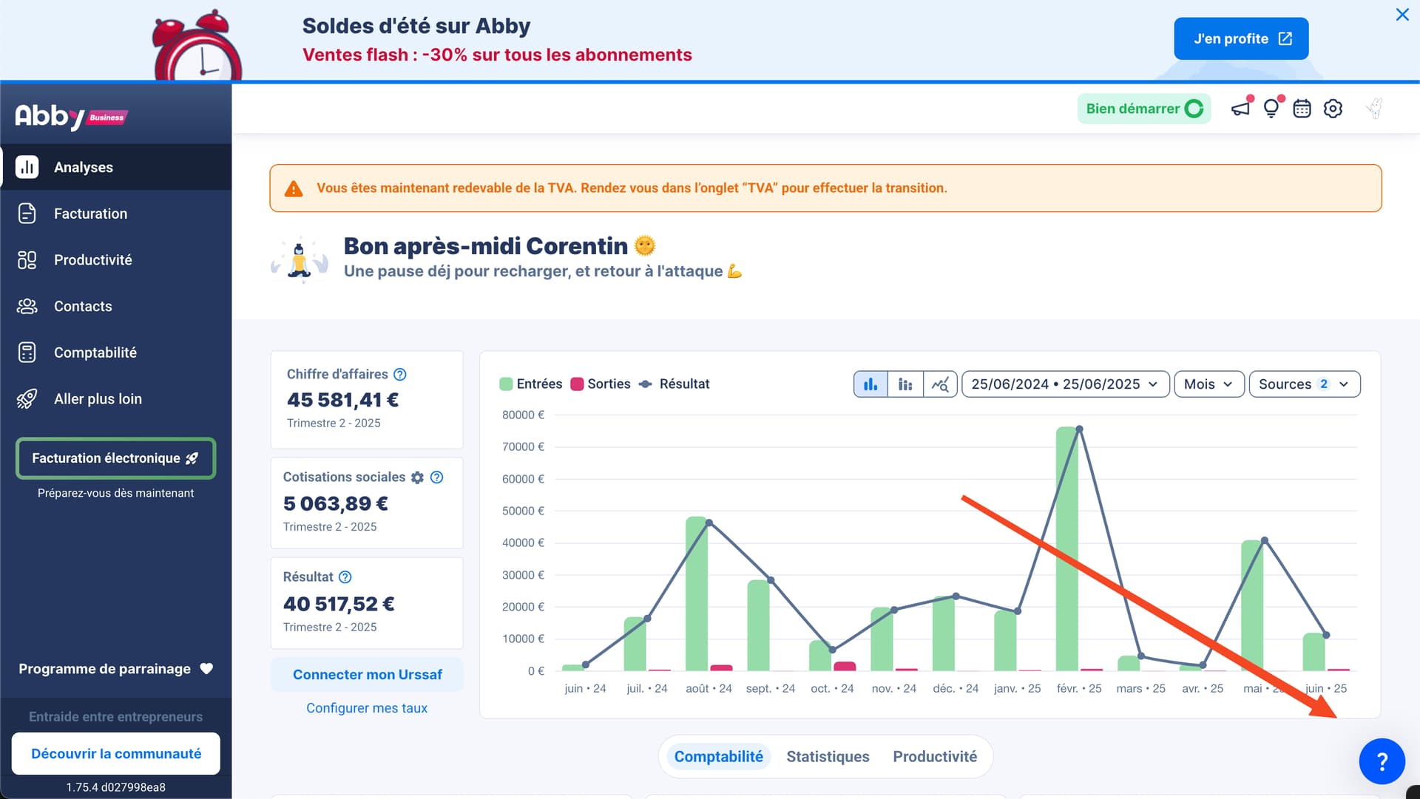Click version text 1.75.4 d027998ea8

[x=116, y=787]
